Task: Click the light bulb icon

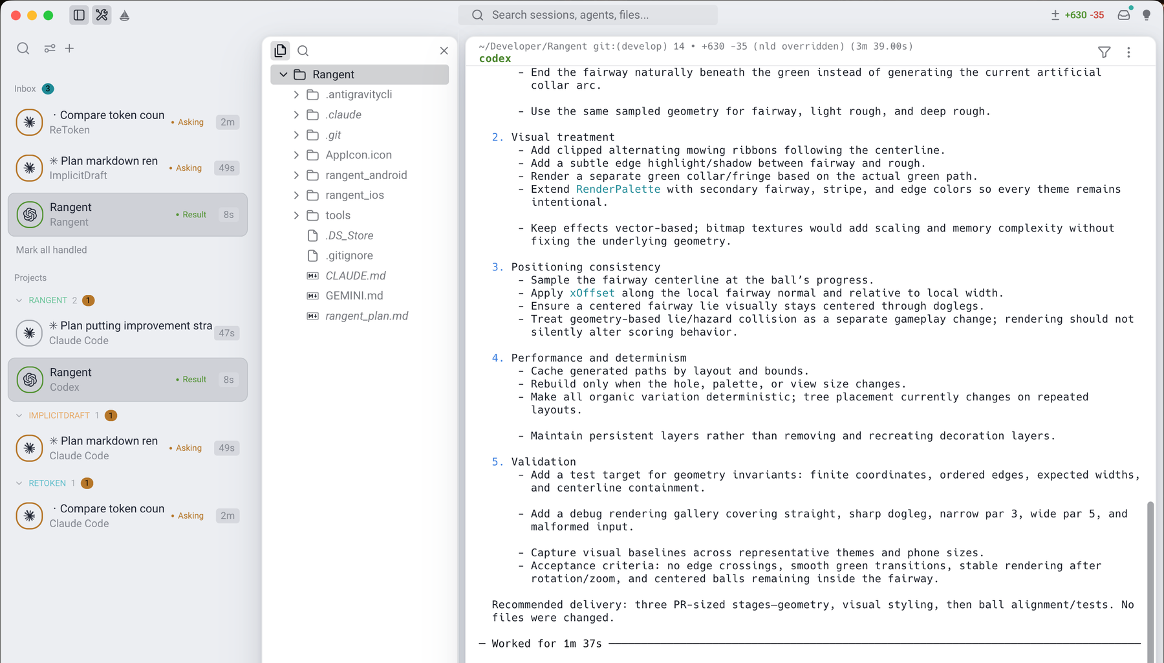Action: tap(1147, 15)
